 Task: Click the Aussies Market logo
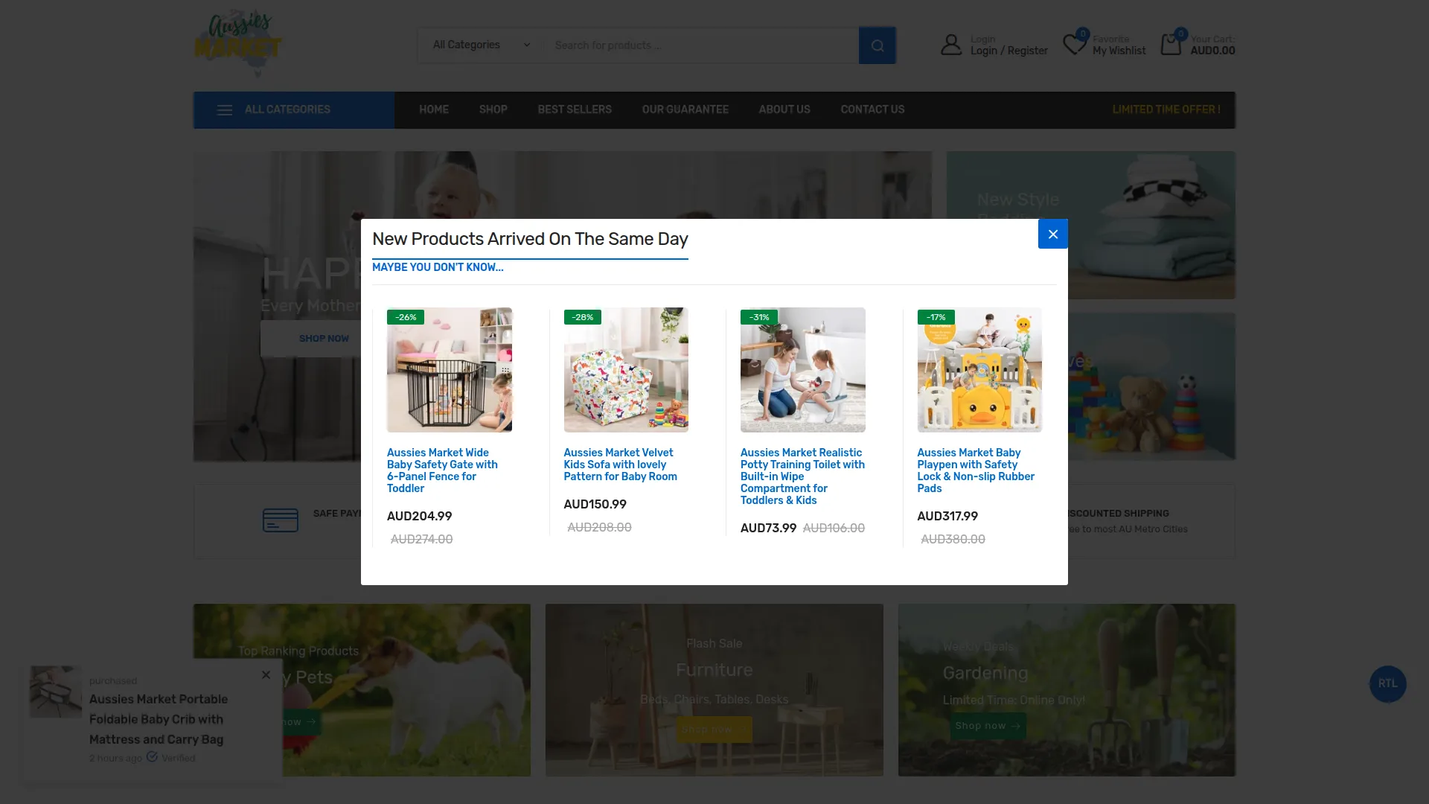(x=238, y=43)
